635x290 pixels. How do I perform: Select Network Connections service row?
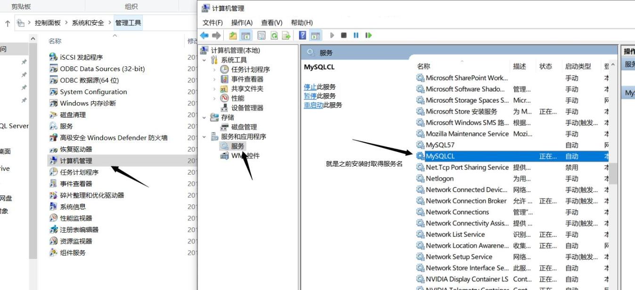[512, 212]
